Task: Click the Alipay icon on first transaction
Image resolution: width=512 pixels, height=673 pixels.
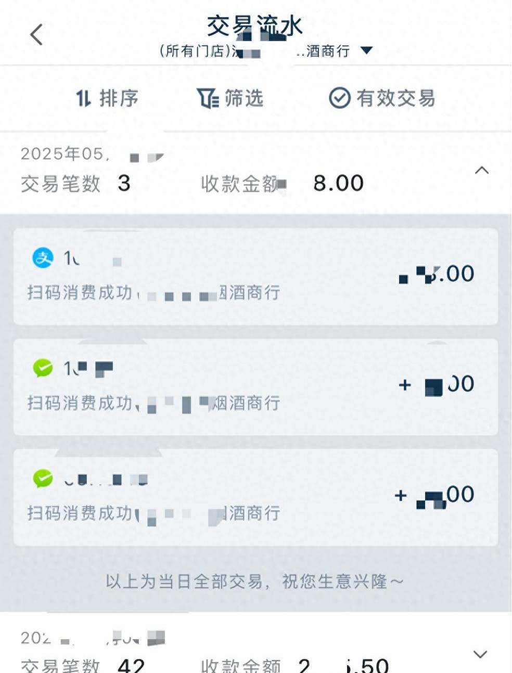Action: tap(43, 257)
